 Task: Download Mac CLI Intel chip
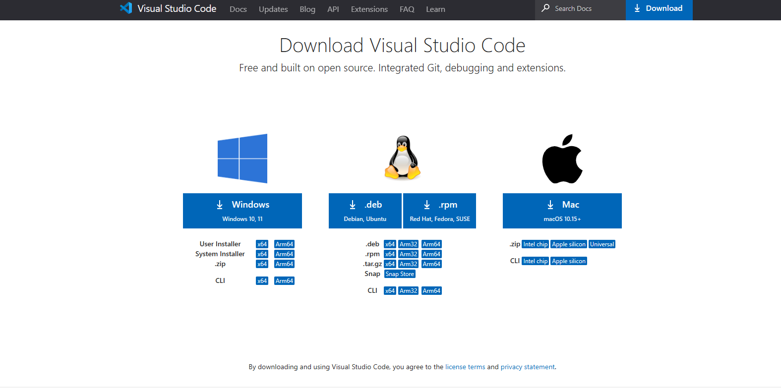pos(536,261)
